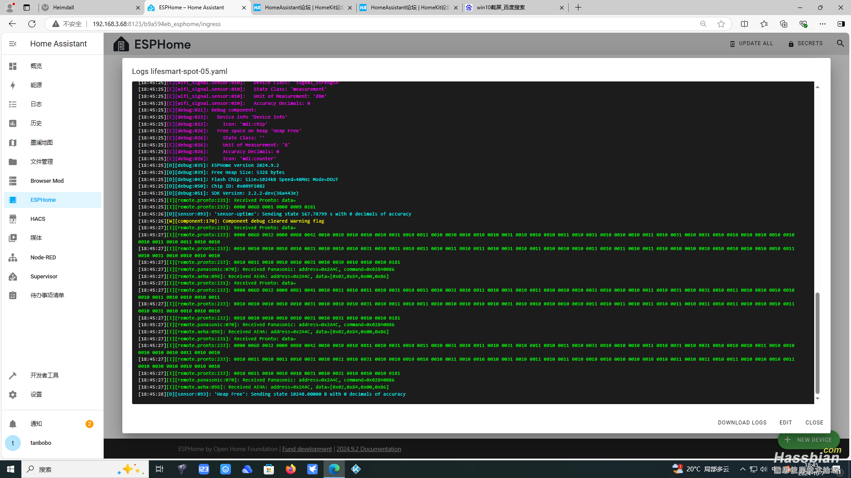
Task: Add page to favorites star icon
Action: point(721,24)
